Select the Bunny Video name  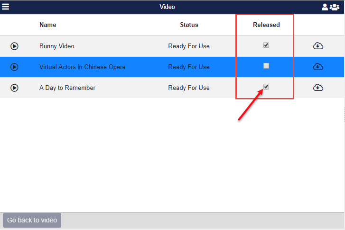tap(56, 46)
